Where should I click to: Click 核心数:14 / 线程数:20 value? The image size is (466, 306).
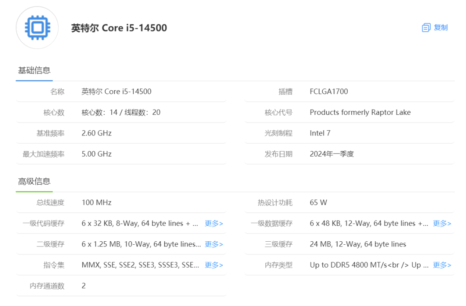coord(121,112)
